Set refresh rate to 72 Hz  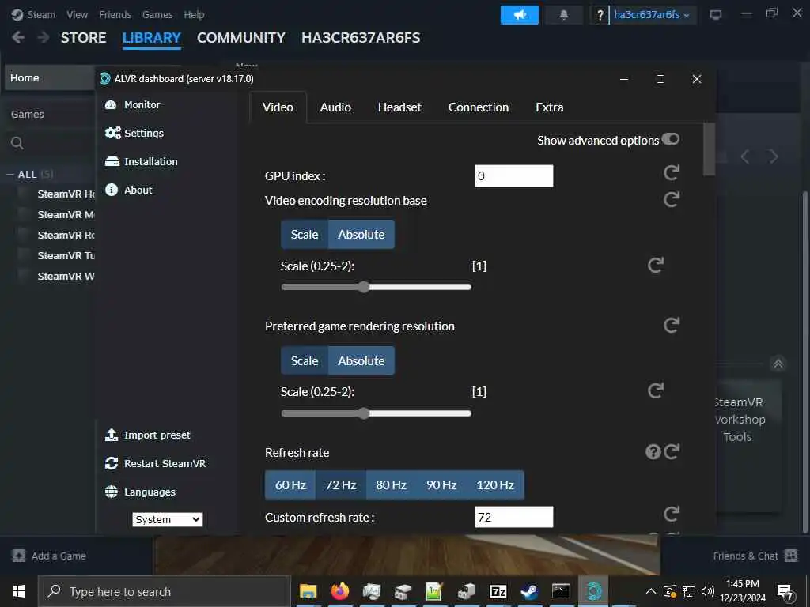340,485
